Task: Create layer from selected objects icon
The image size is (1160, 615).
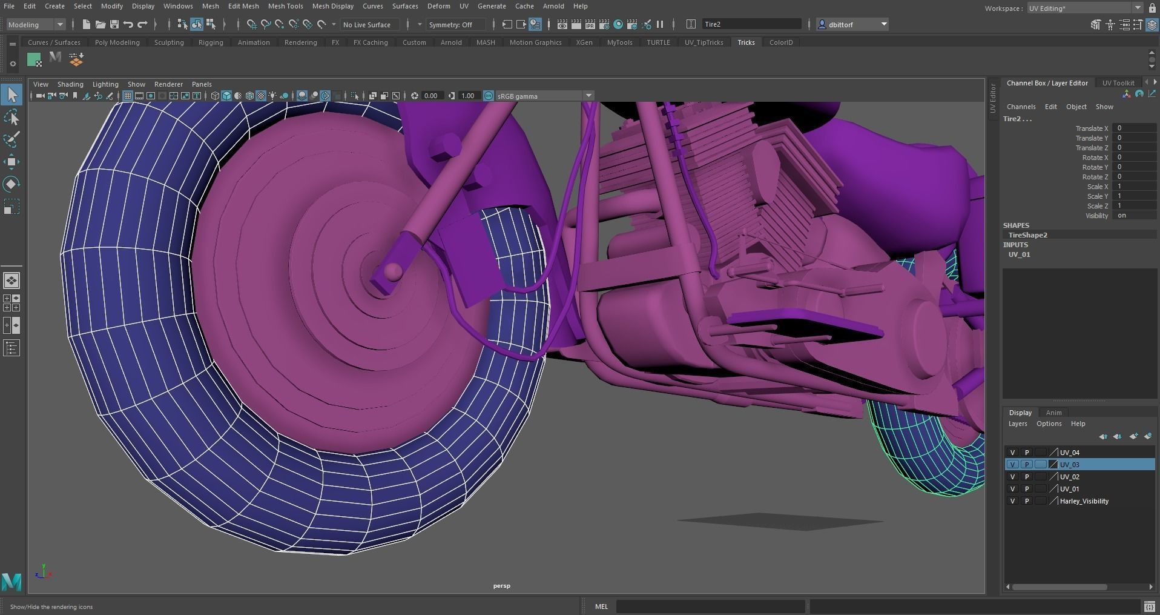Action: pos(1148,436)
